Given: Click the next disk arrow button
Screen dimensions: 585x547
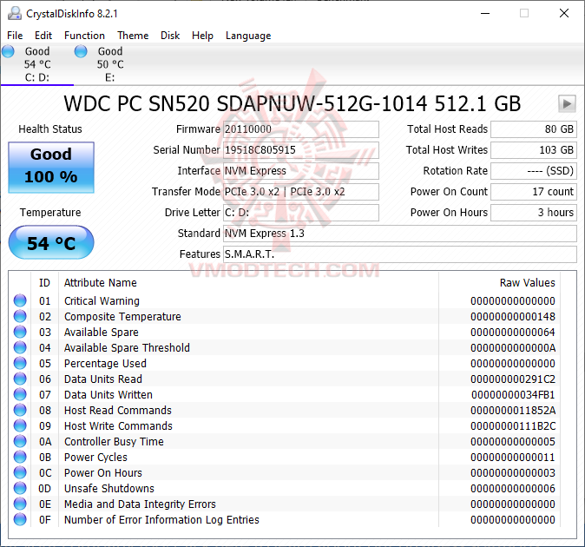Looking at the screenshot, I should click(x=567, y=103).
